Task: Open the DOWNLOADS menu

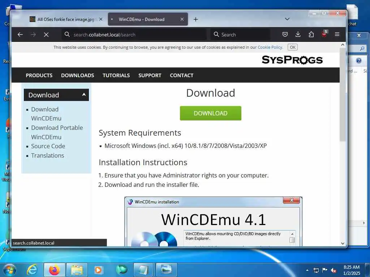Action: pyautogui.click(x=78, y=75)
